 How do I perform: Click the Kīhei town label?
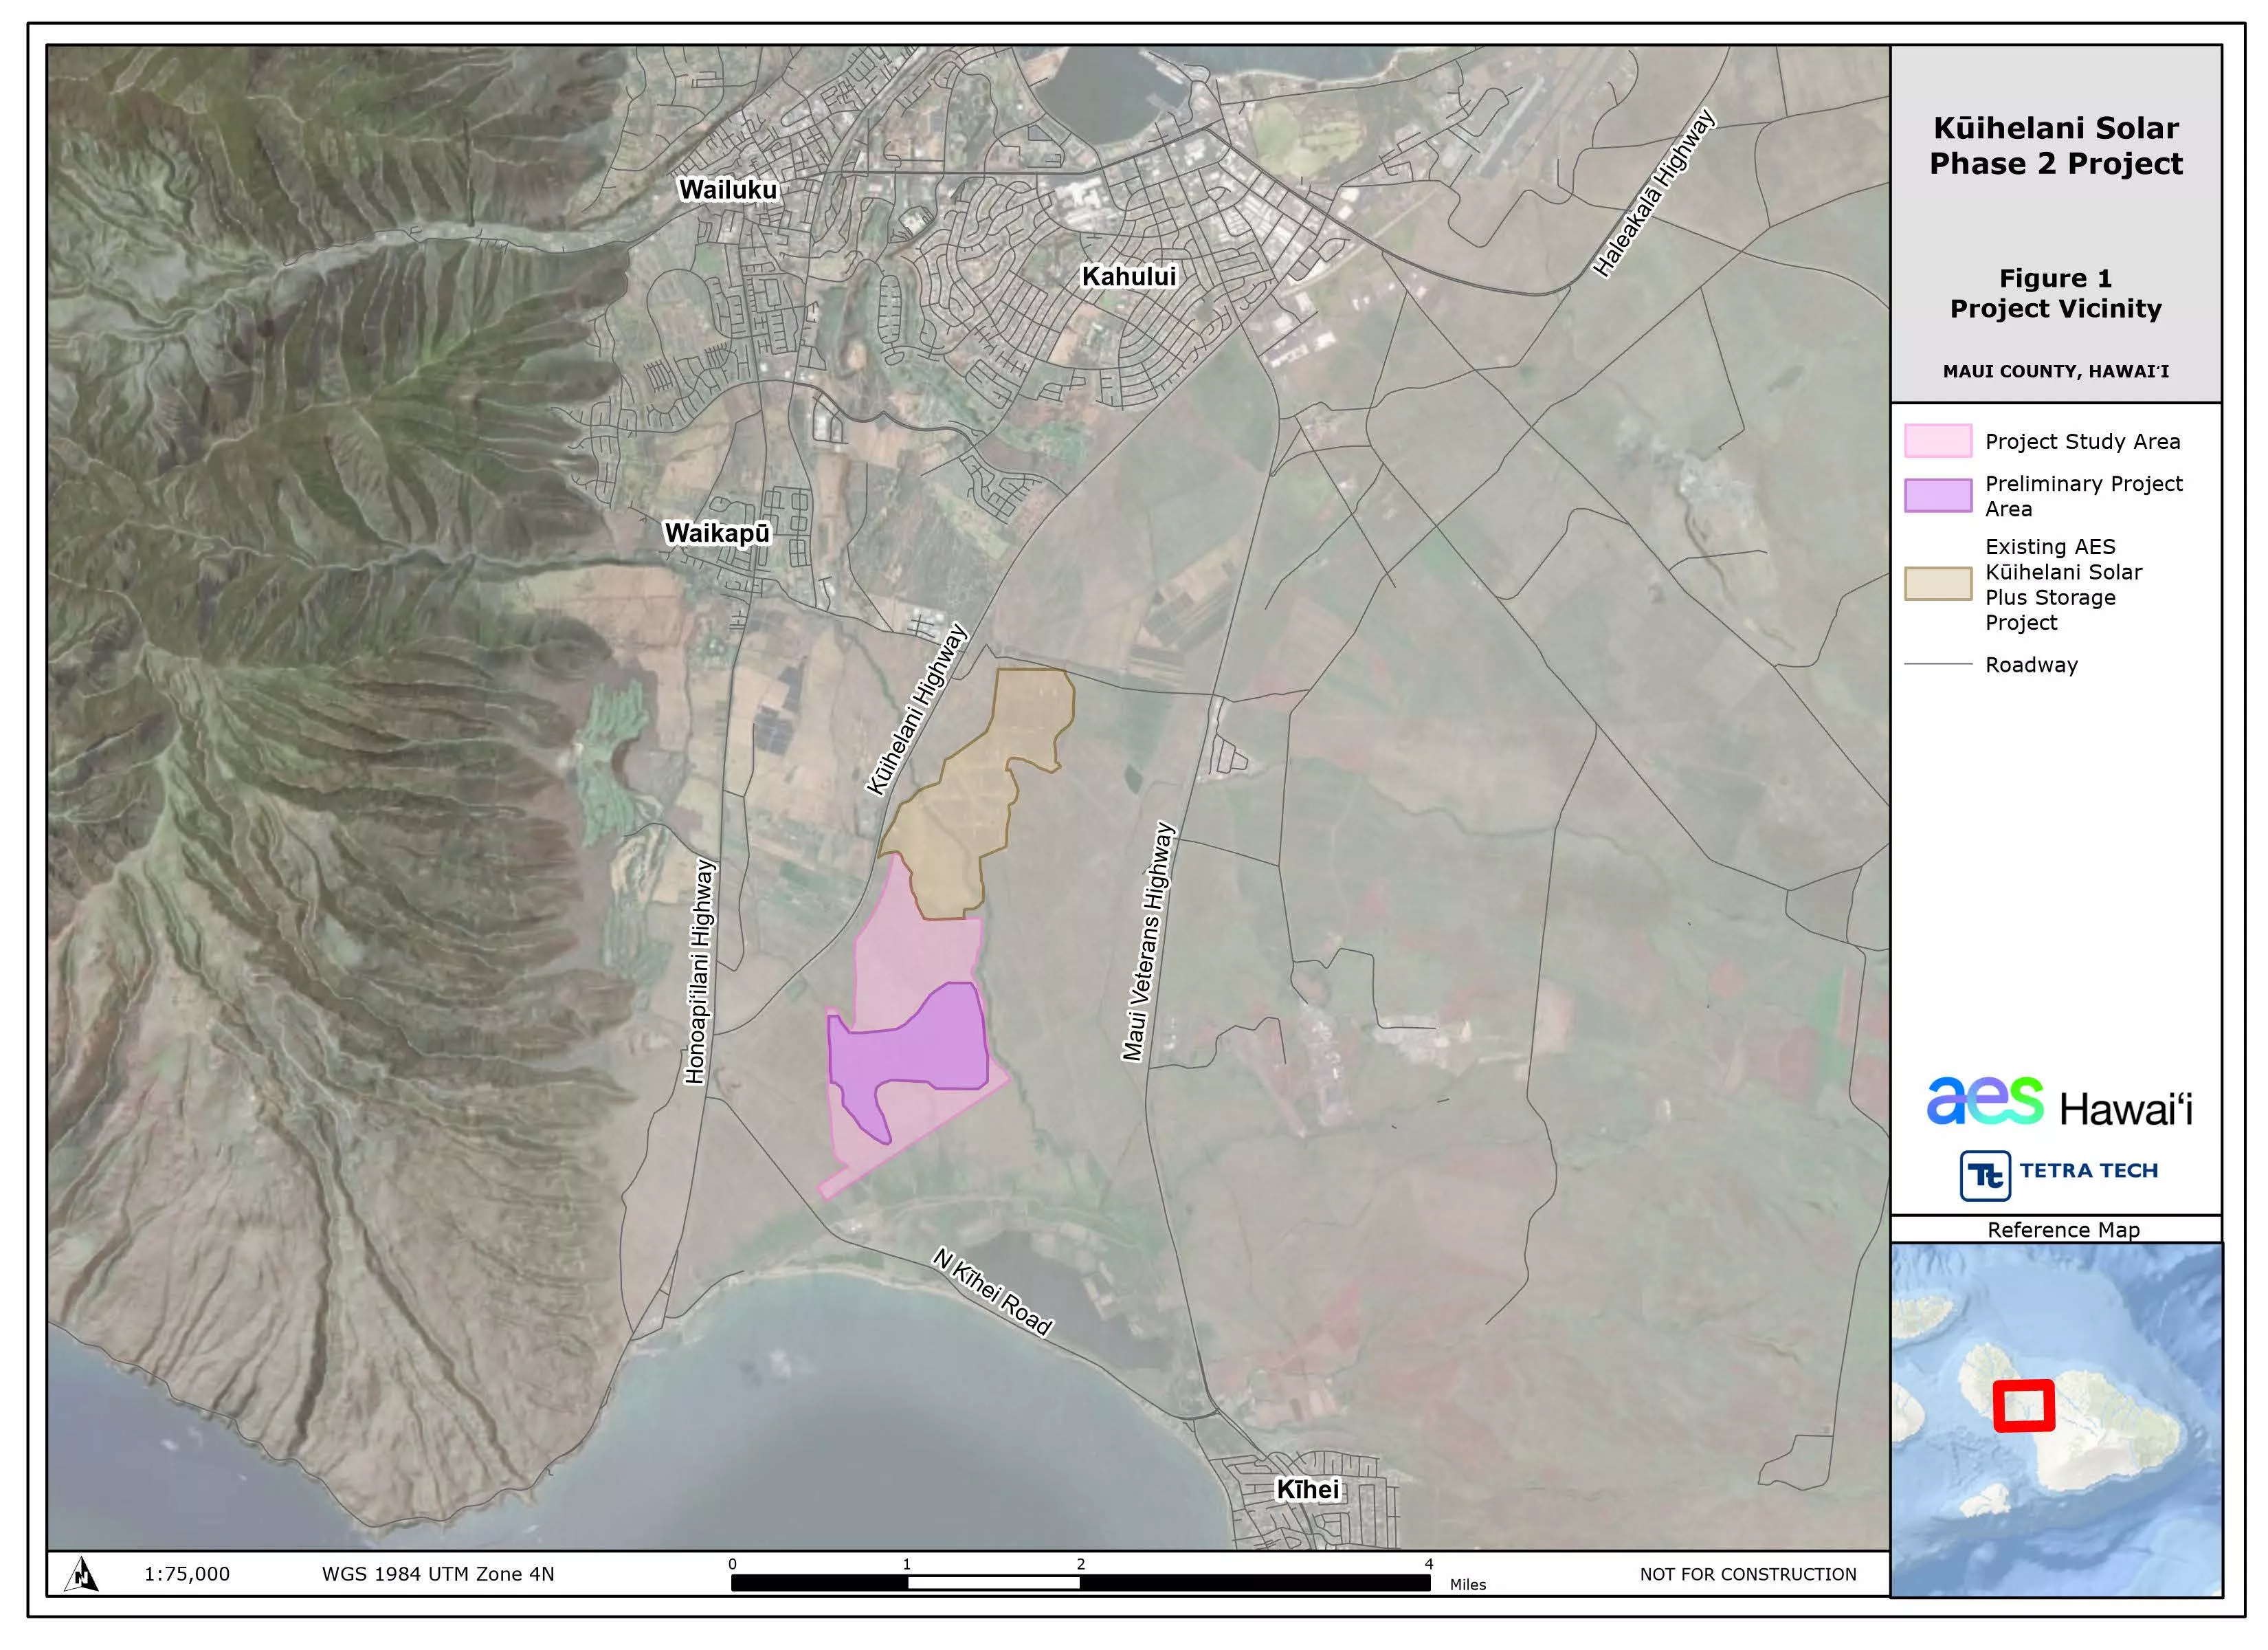tap(1307, 1490)
